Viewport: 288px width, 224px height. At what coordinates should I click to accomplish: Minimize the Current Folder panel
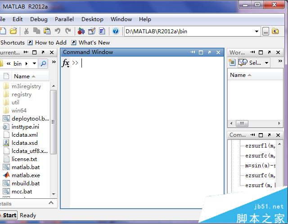26,52
